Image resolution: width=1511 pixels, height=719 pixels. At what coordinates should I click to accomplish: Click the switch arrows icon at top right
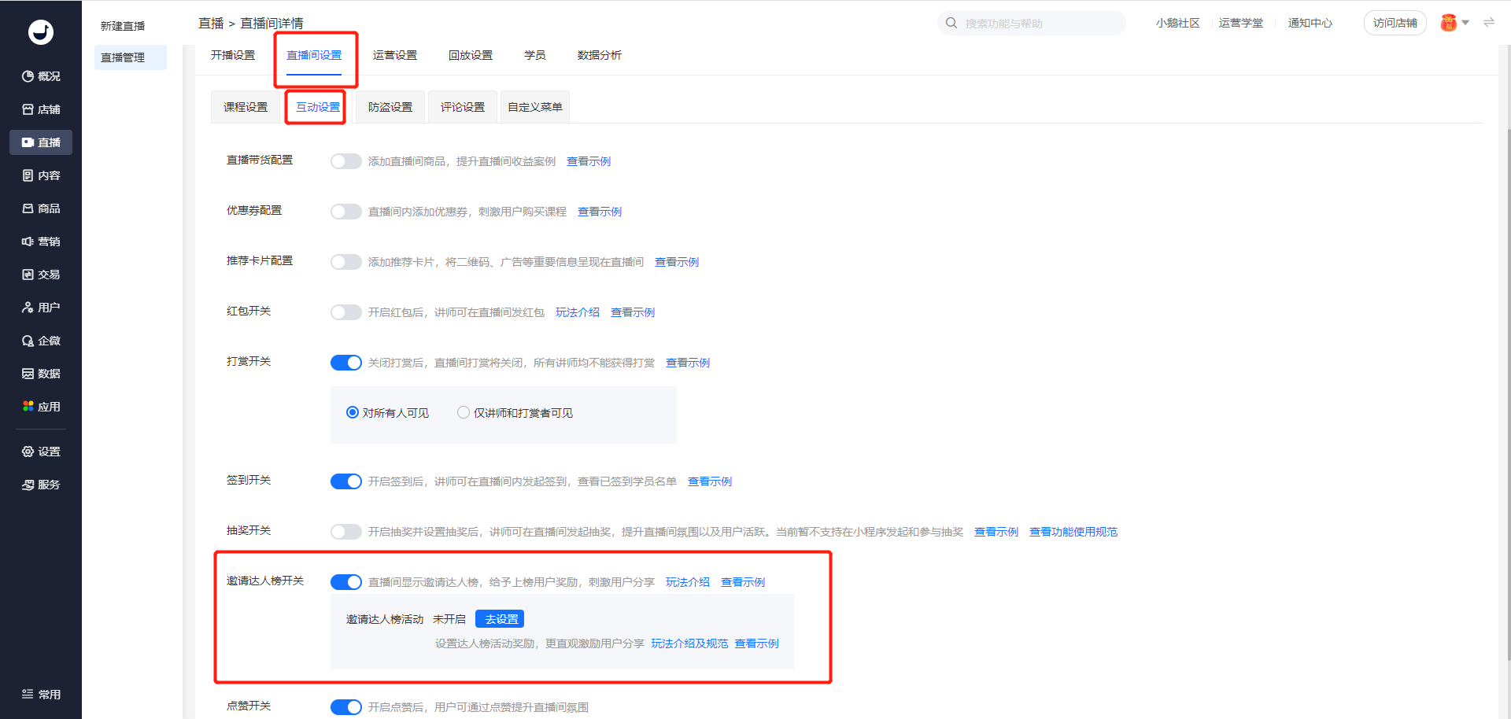(1489, 23)
